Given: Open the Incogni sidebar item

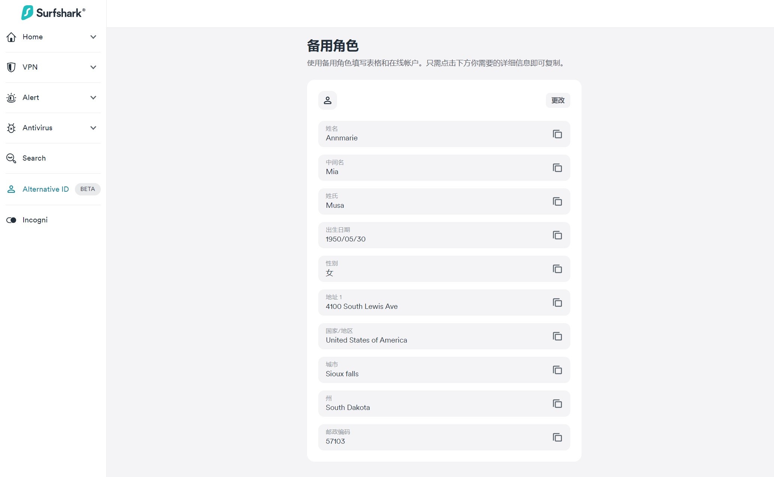Looking at the screenshot, I should (35, 220).
